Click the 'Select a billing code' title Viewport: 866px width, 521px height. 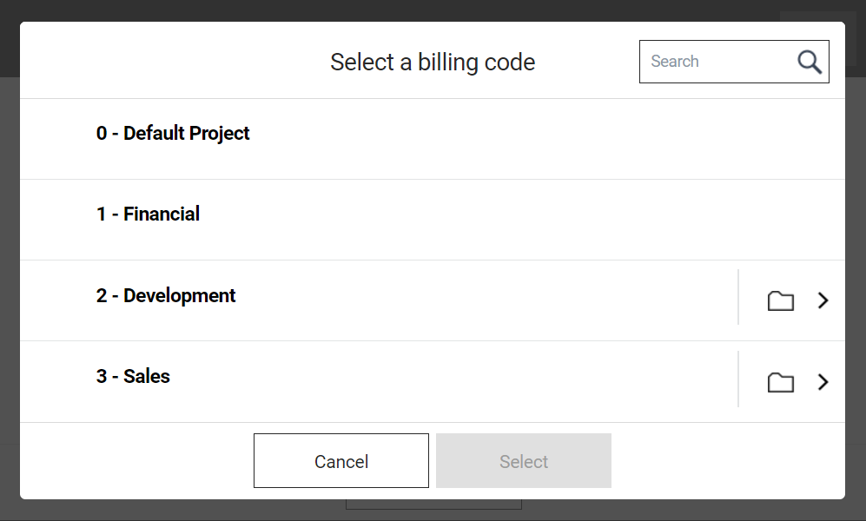pyautogui.click(x=433, y=63)
